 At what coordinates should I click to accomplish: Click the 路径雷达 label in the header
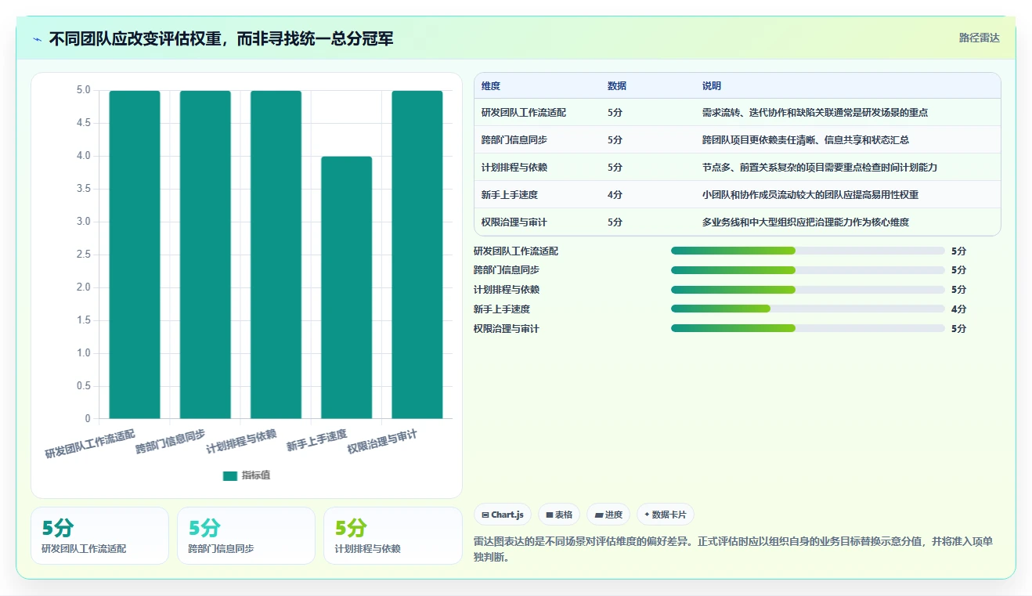[979, 38]
